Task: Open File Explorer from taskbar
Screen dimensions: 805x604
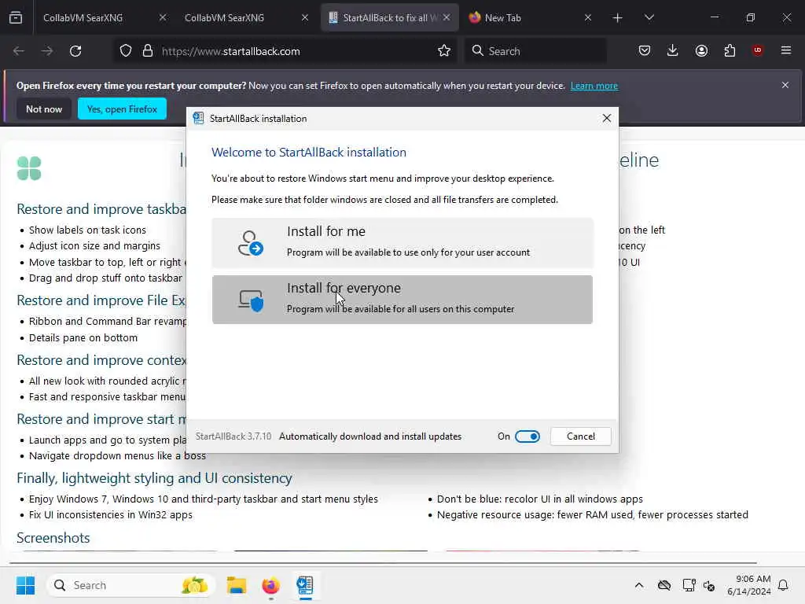Action: (237, 585)
